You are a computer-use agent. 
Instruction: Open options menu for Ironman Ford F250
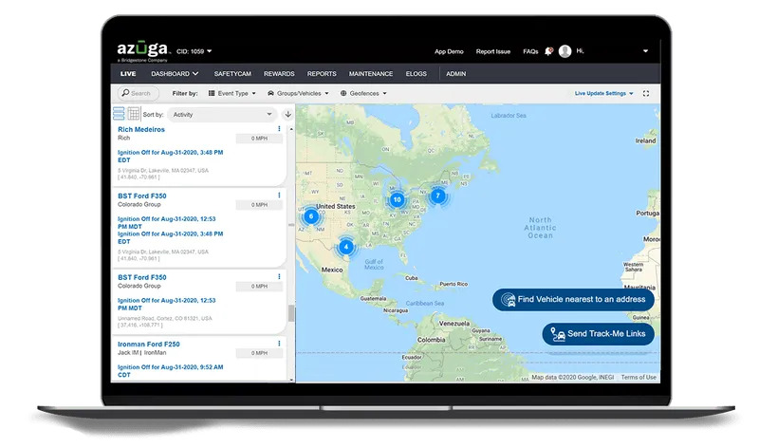pos(279,344)
